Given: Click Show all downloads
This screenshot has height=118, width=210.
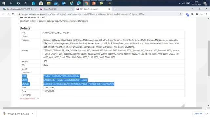Looking at the screenshot, I should (x=198, y=114).
